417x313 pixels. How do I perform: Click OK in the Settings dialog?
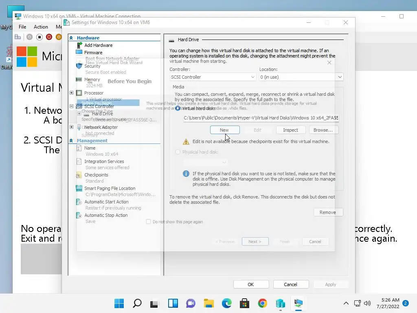(251, 284)
